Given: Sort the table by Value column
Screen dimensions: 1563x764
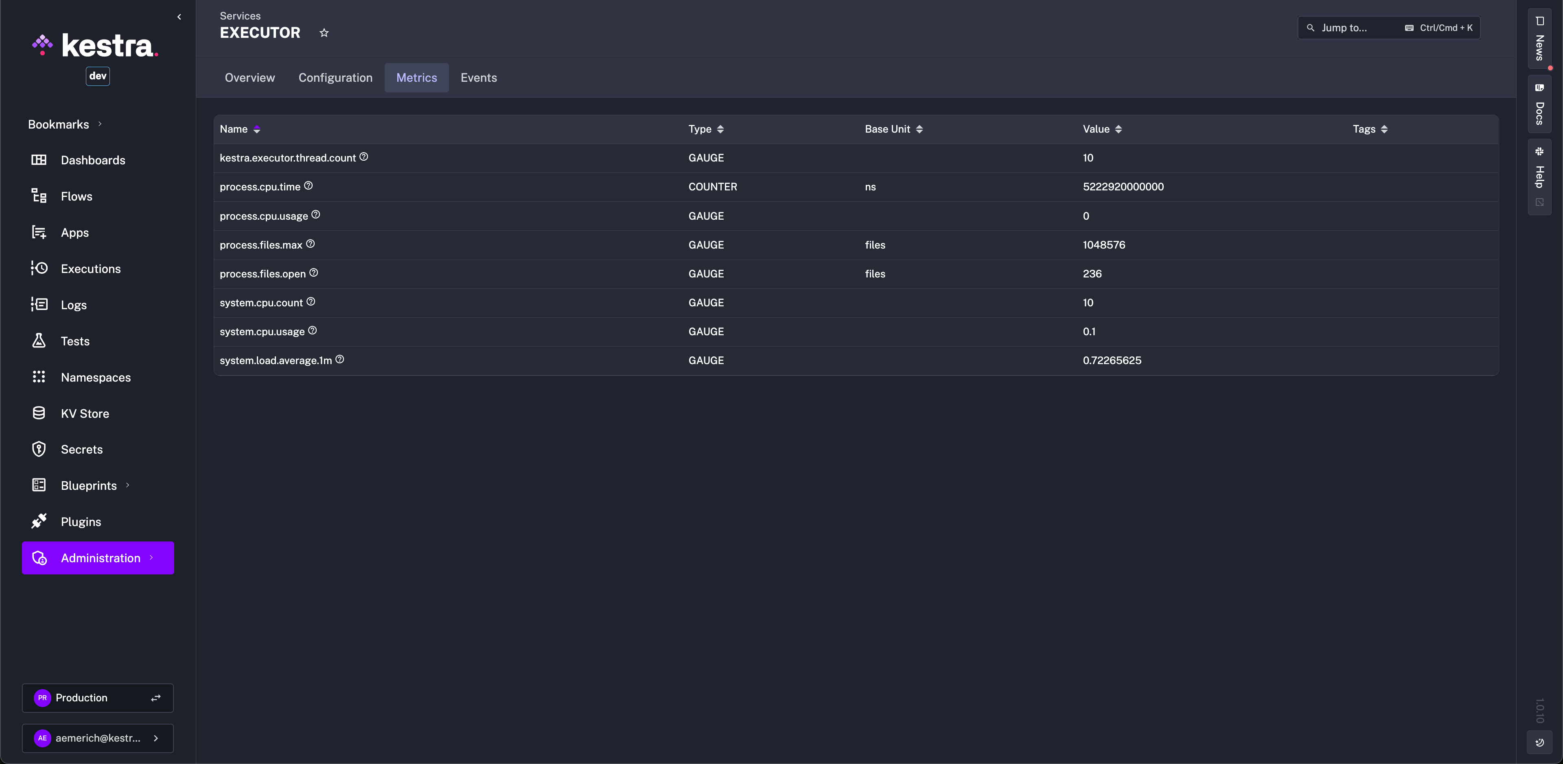Looking at the screenshot, I should 1118,129.
